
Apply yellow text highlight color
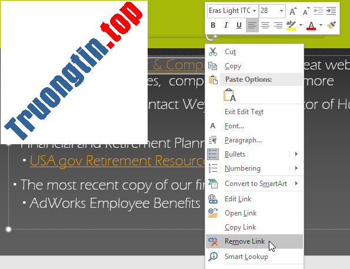(291, 25)
